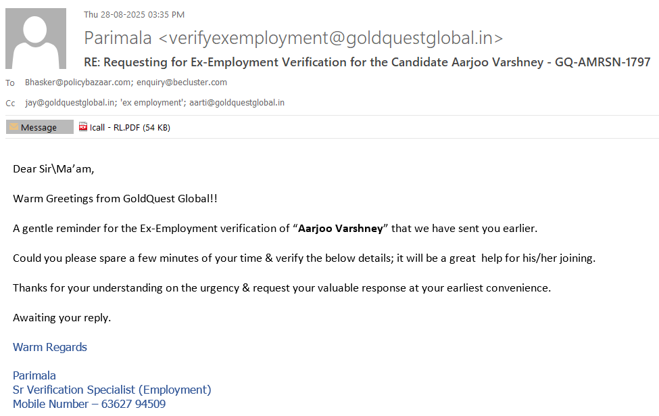Click the envelope icon on Message button
659x416 pixels.
pos(14,127)
